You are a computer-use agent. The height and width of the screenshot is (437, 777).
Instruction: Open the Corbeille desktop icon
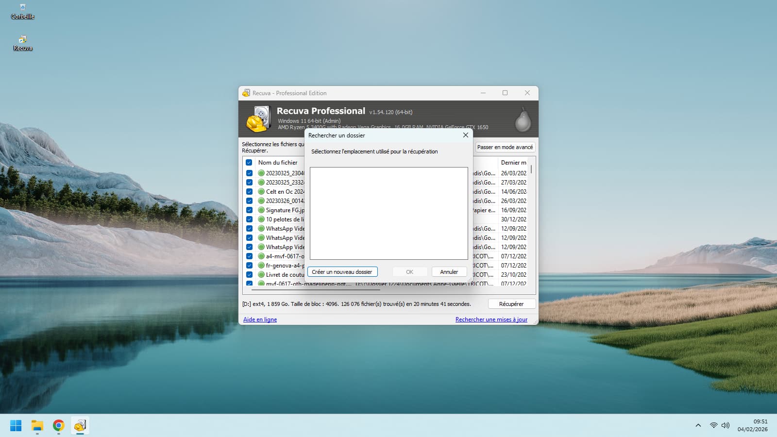[x=22, y=8]
